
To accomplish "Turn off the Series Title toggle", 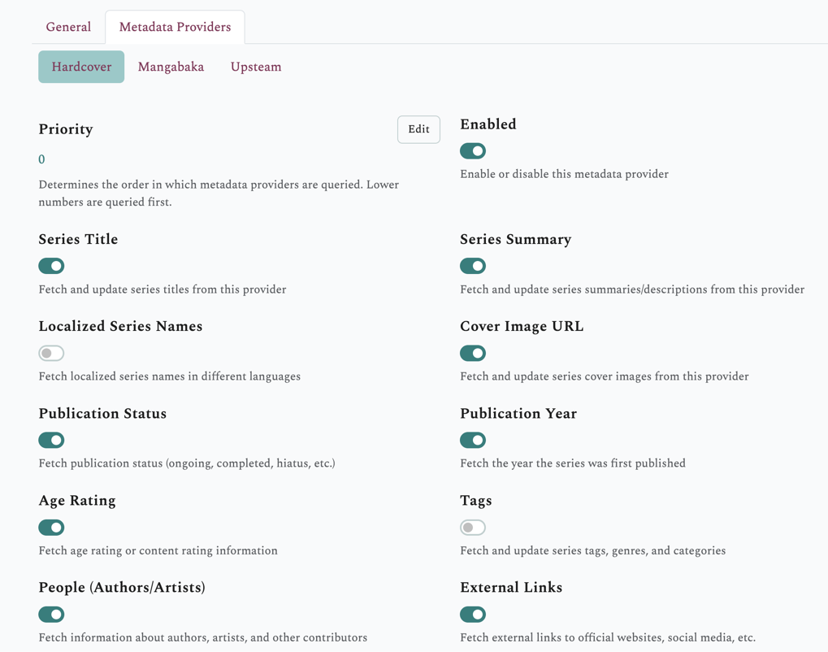I will pyautogui.click(x=51, y=266).
